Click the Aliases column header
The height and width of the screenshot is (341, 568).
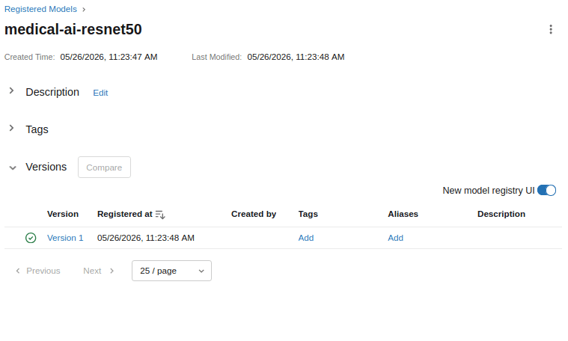coord(403,214)
